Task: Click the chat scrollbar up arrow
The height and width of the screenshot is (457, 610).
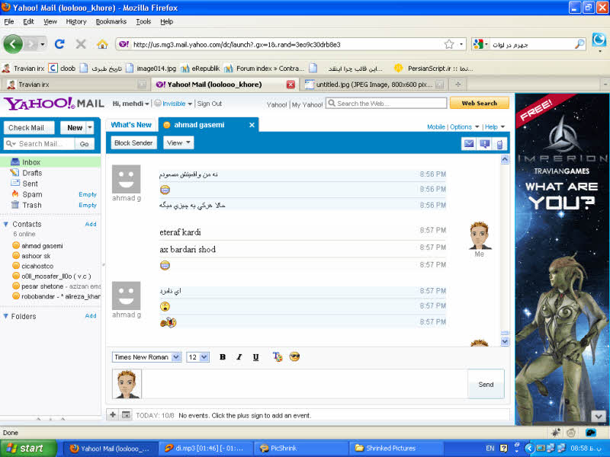Action: pos(505,159)
